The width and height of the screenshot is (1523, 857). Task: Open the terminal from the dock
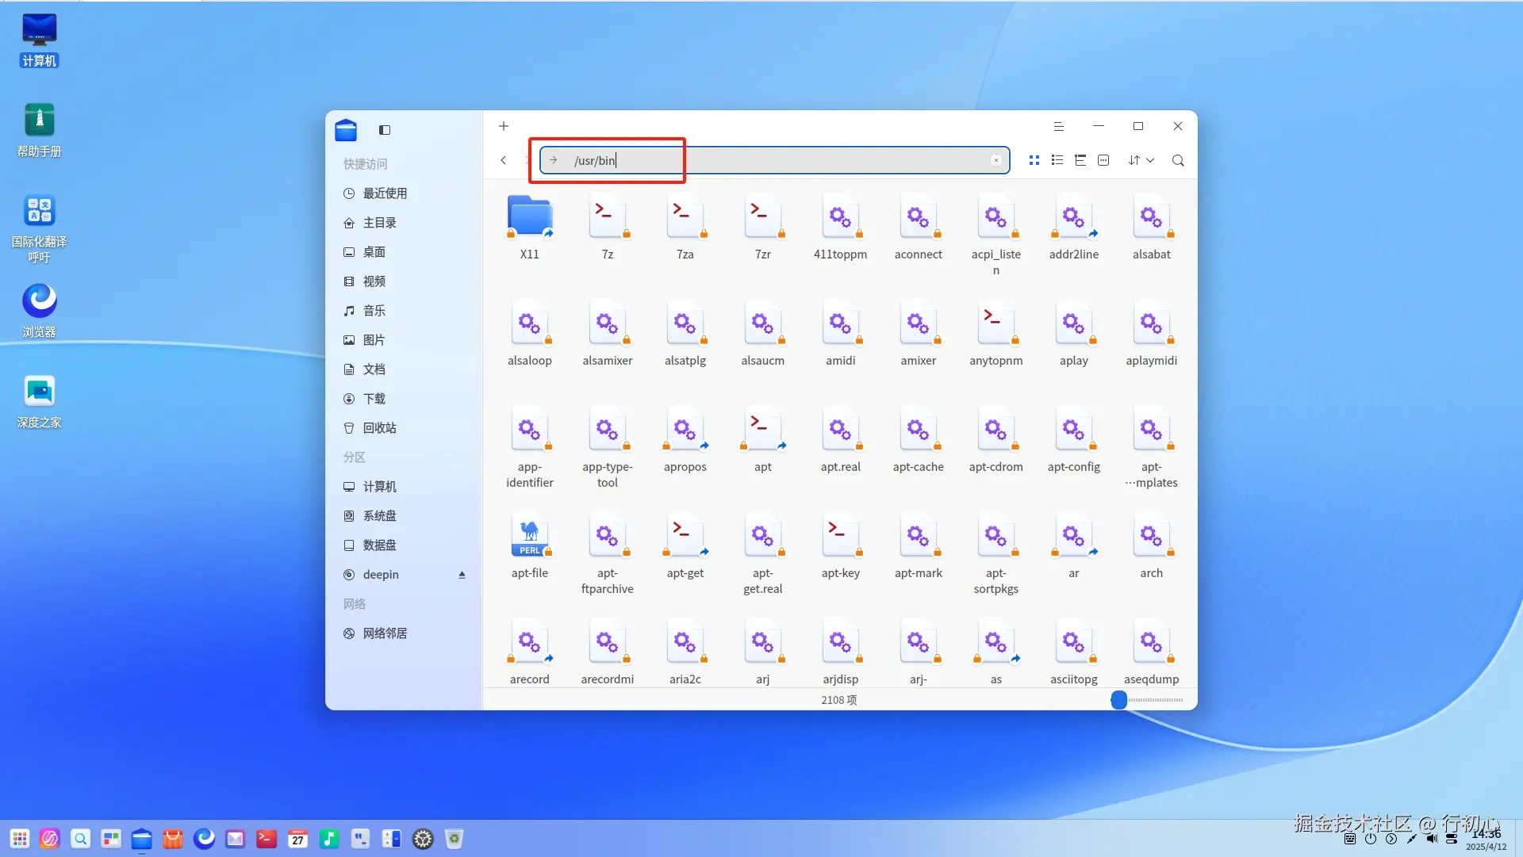(x=267, y=839)
